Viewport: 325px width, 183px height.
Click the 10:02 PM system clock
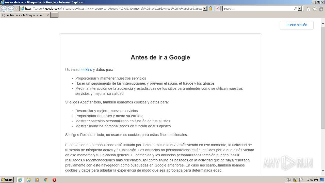pos(312,180)
